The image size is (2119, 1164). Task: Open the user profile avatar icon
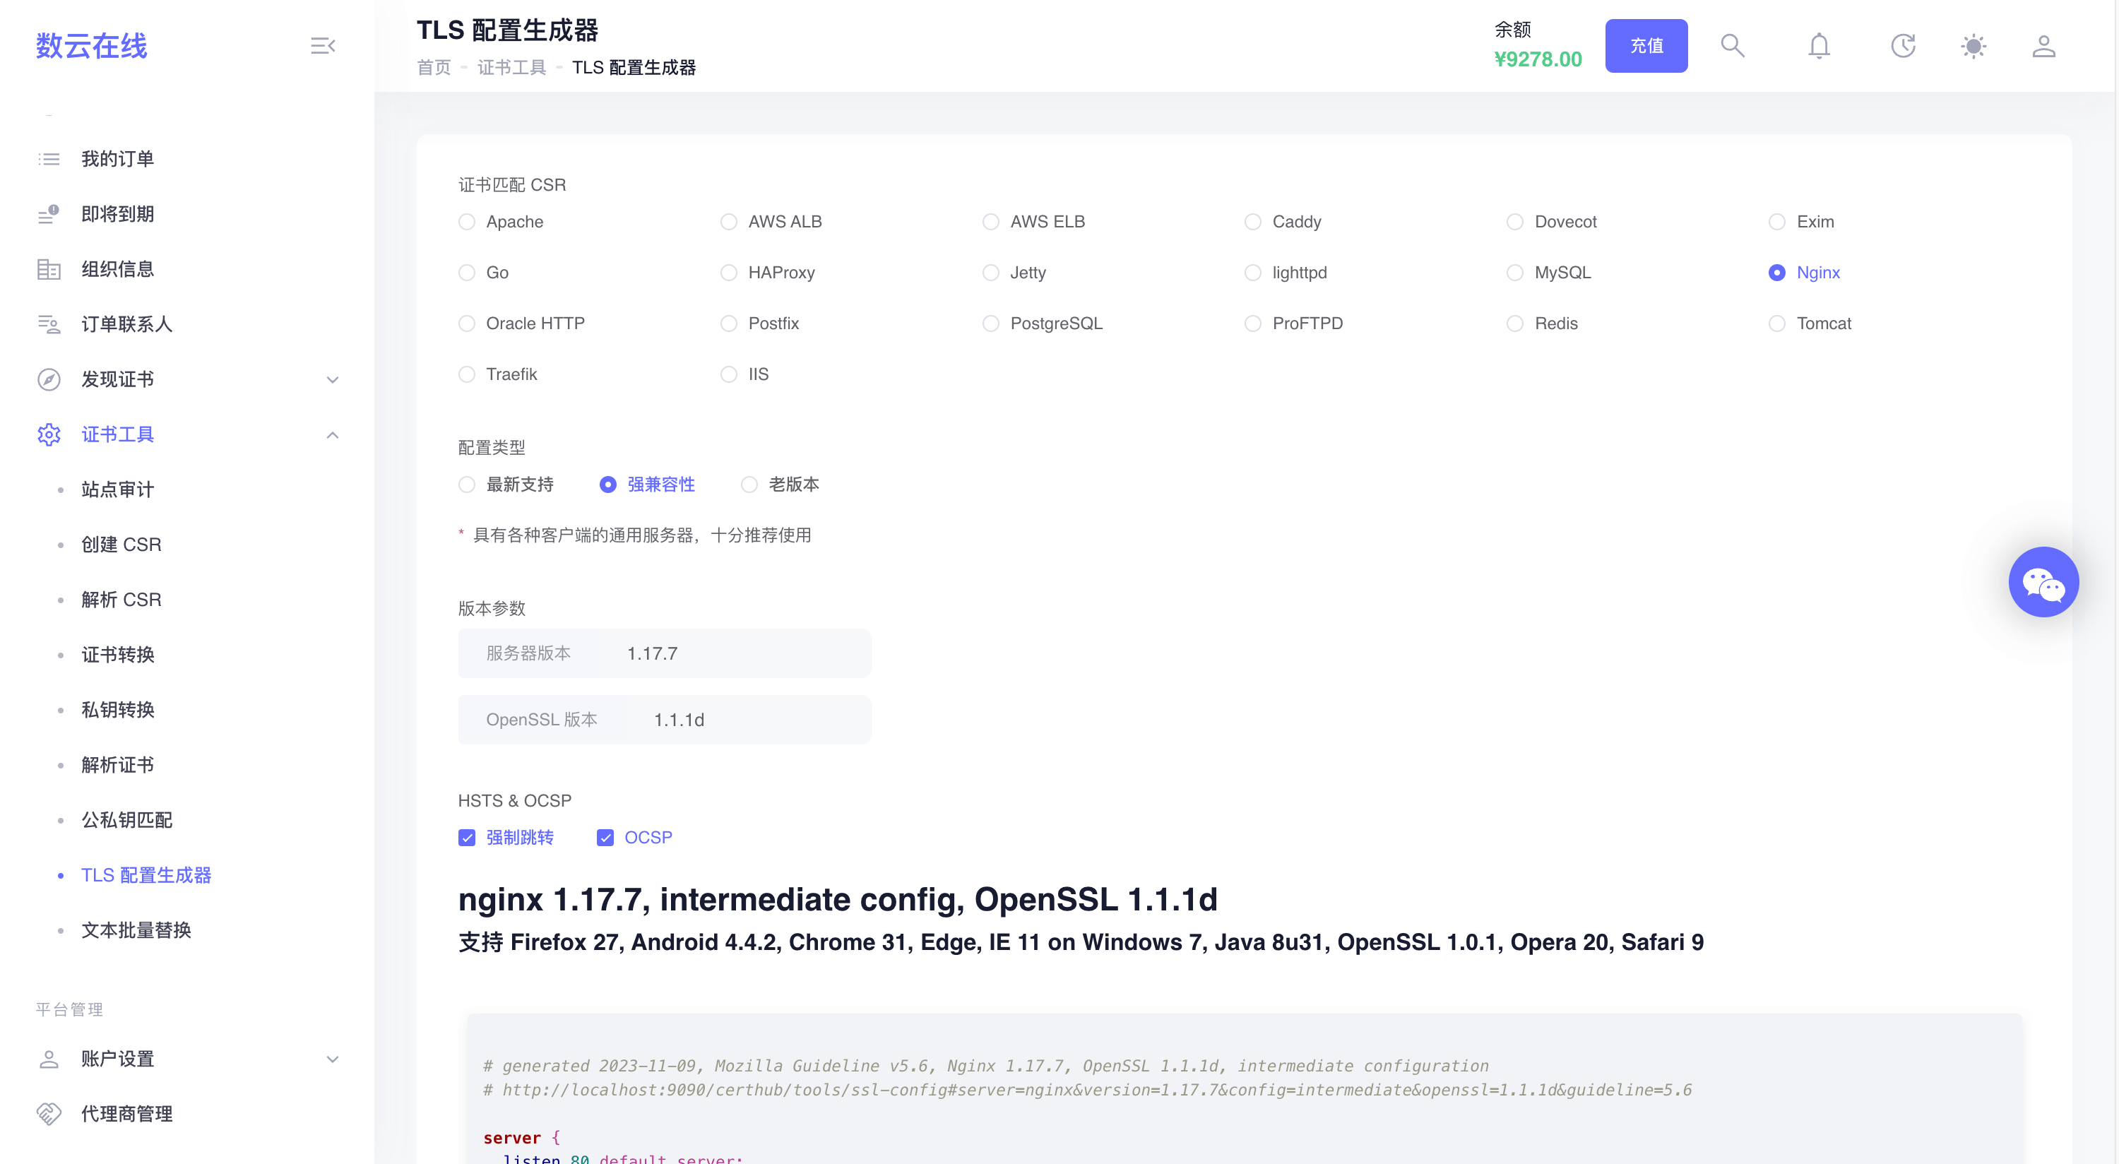coord(2043,46)
